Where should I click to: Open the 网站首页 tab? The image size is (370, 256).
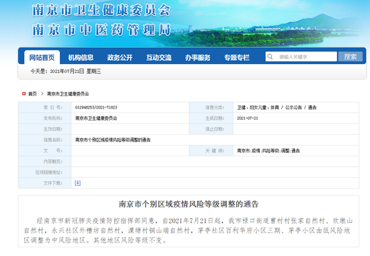[42, 57]
